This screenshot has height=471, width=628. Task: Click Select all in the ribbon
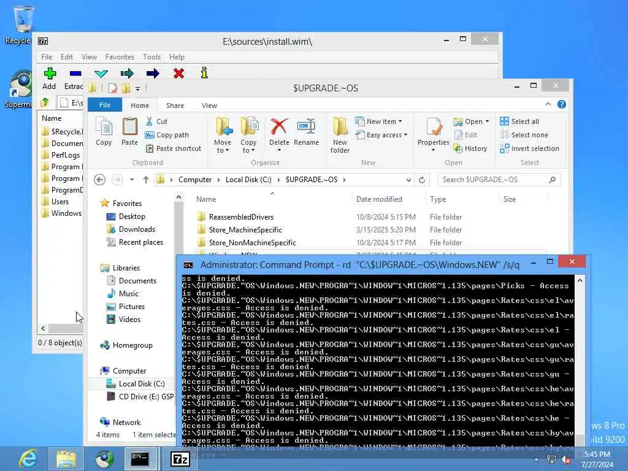(x=520, y=121)
